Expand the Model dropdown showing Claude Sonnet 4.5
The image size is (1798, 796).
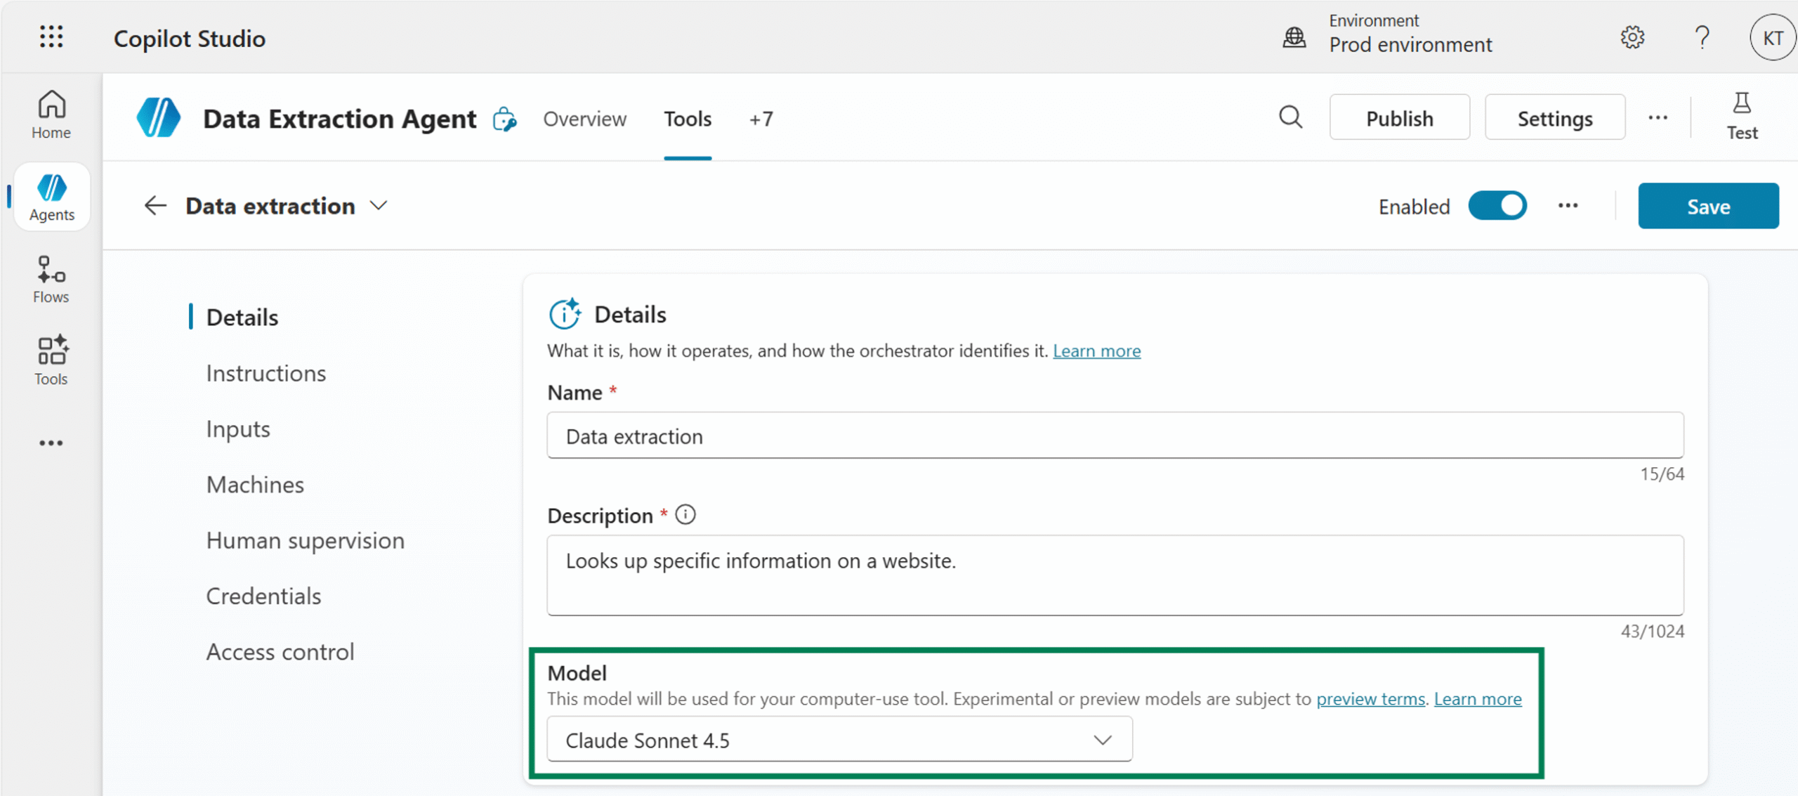pyautogui.click(x=839, y=740)
